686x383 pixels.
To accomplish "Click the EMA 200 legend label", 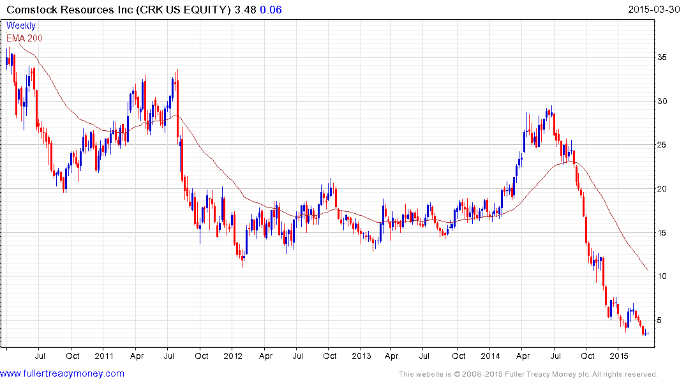I will (x=24, y=38).
